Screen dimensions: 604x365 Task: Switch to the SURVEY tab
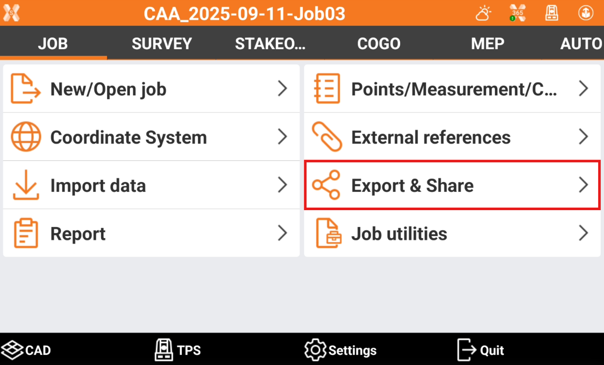[162, 44]
